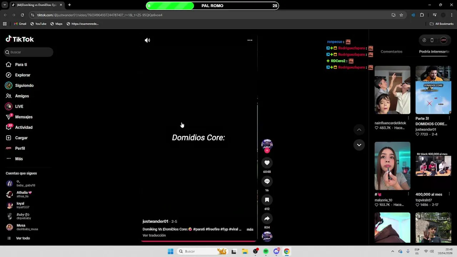Click the TikTok logo
The width and height of the screenshot is (457, 257).
(x=20, y=39)
